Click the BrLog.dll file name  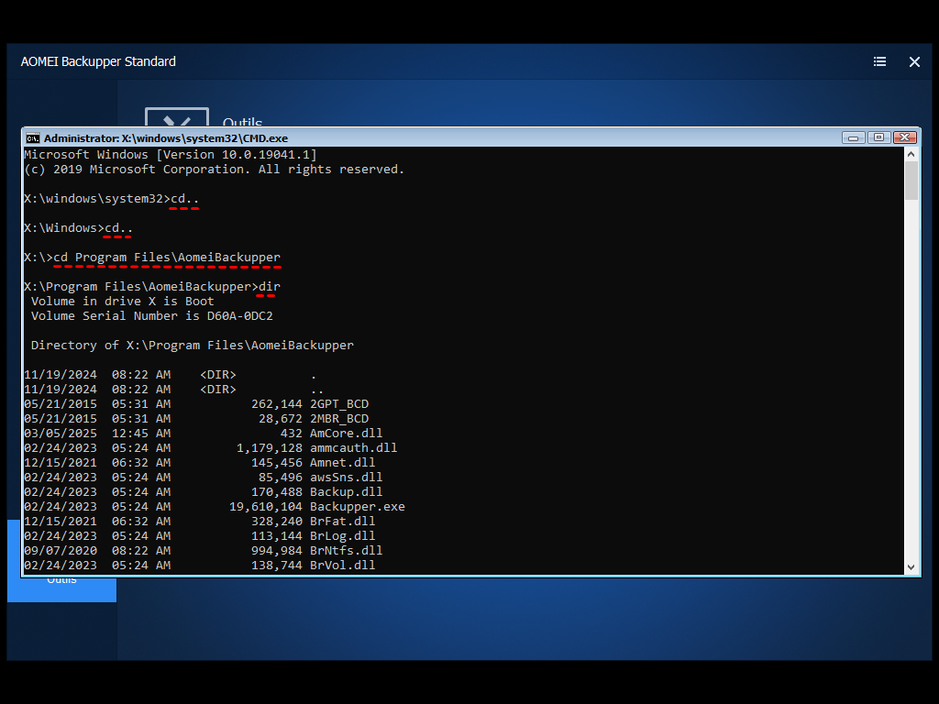click(343, 535)
